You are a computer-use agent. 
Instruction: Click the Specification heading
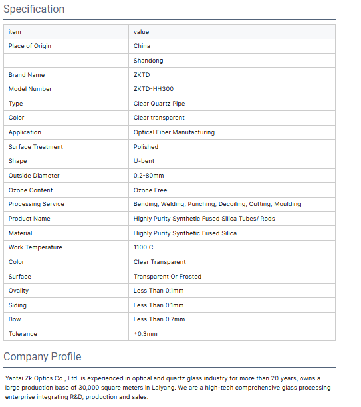[x=34, y=9]
